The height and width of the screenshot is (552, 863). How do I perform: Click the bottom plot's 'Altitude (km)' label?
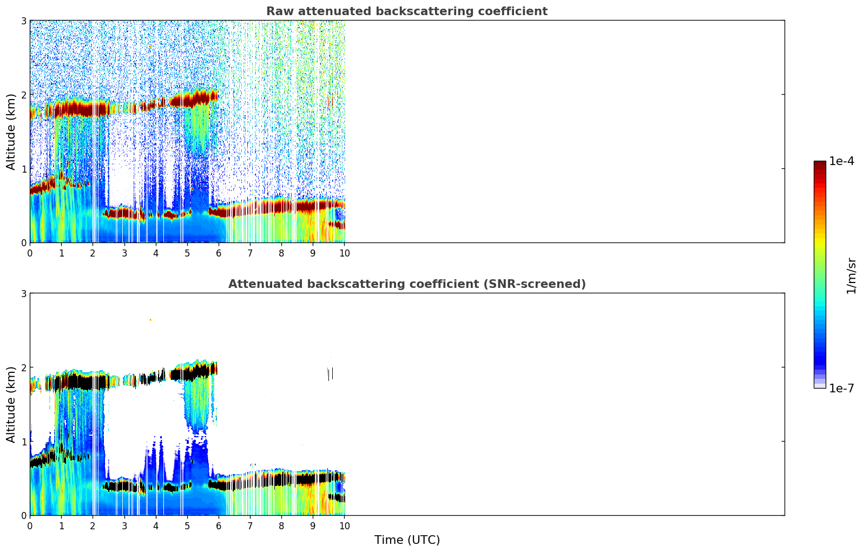point(11,404)
